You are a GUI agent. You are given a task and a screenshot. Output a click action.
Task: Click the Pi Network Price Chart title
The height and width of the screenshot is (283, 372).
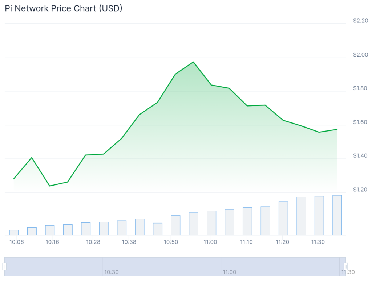[64, 8]
